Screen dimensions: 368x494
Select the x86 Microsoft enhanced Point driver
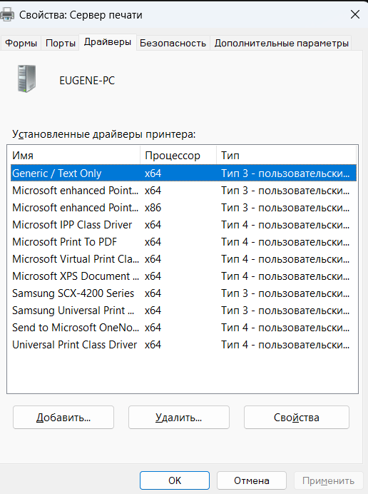pyautogui.click(x=183, y=208)
